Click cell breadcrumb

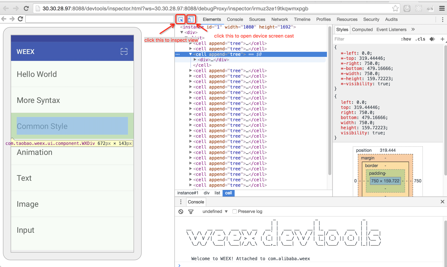pyautogui.click(x=228, y=193)
